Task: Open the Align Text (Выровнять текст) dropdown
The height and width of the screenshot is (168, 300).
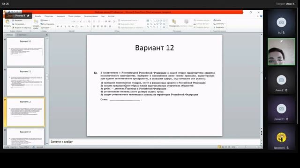Action: 127,24
